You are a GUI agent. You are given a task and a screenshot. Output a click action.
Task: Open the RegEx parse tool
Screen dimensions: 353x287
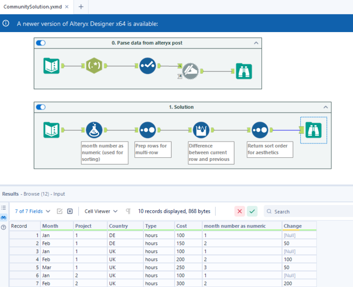pos(94,66)
